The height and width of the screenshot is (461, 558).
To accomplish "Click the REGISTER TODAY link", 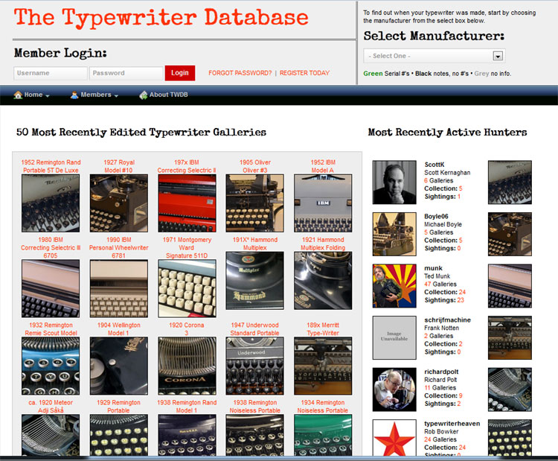I will pos(304,73).
